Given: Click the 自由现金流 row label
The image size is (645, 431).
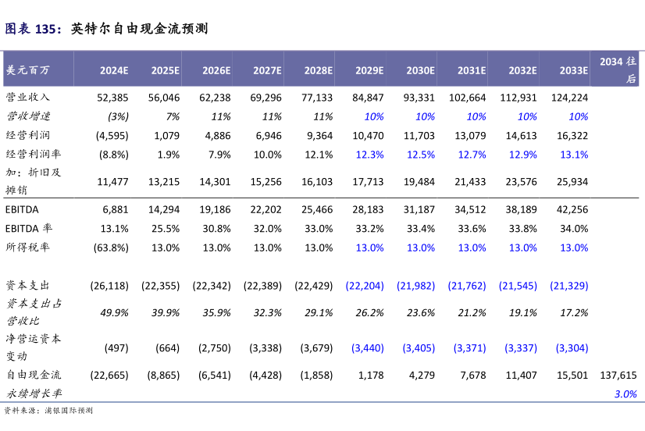Looking at the screenshot, I should point(33,376).
